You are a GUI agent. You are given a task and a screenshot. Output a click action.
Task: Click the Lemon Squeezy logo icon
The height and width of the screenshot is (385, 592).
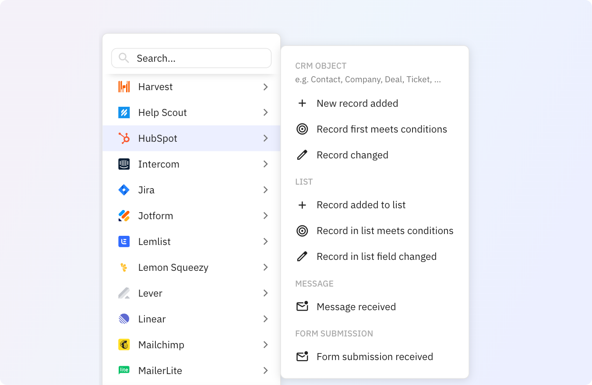pyautogui.click(x=124, y=267)
